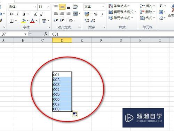
Task: Expand the Name Box dropdown arrow
Action: pyautogui.click(x=25, y=34)
